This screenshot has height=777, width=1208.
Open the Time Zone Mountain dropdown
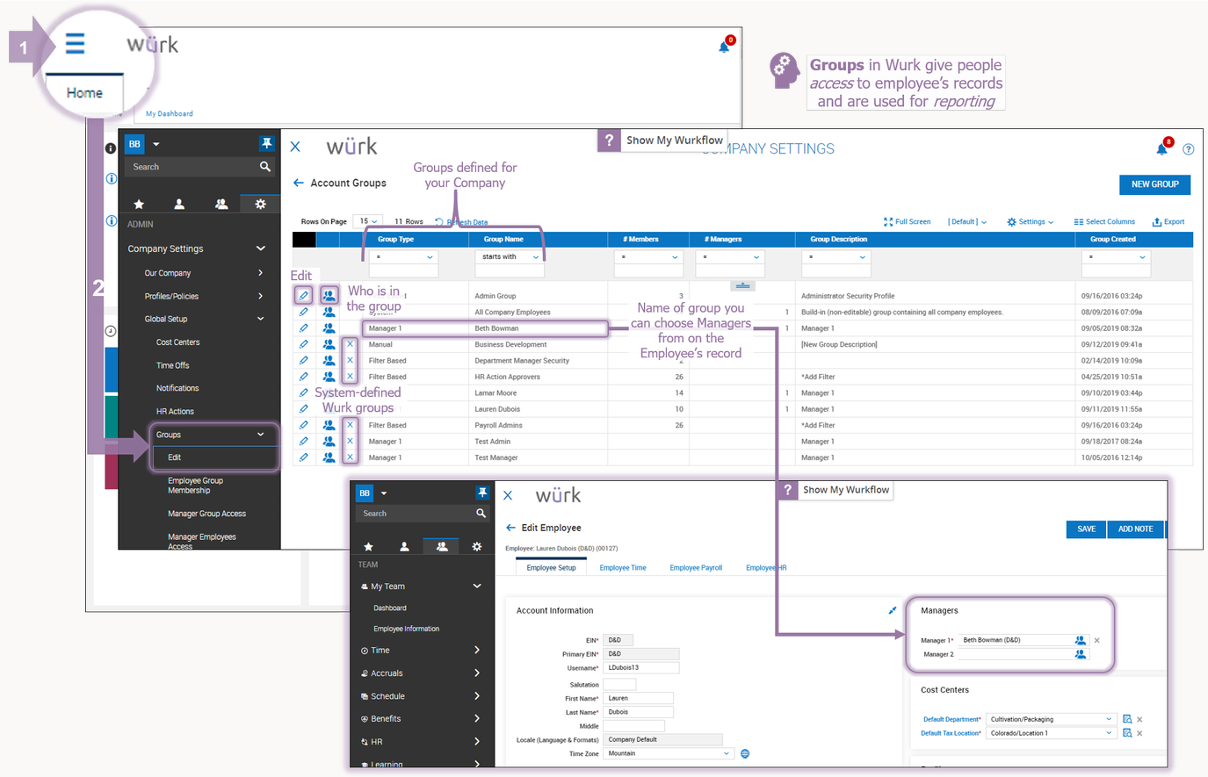click(668, 753)
